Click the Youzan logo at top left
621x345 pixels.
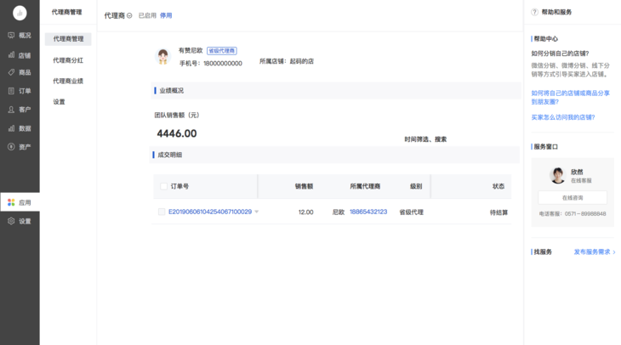click(x=20, y=13)
